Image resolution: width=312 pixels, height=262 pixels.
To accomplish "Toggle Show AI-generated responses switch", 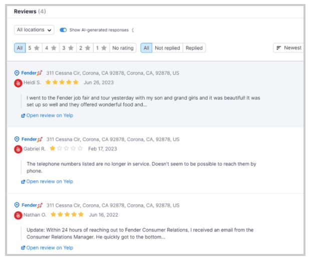I will 63,30.
